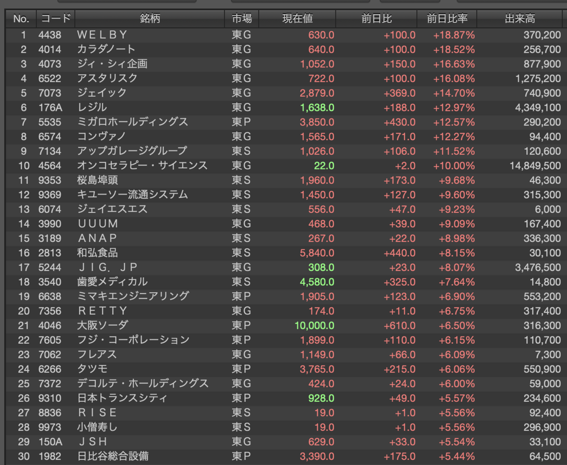Click the 10,000.0 current price cell
The height and width of the screenshot is (465, 567).
coord(314,326)
